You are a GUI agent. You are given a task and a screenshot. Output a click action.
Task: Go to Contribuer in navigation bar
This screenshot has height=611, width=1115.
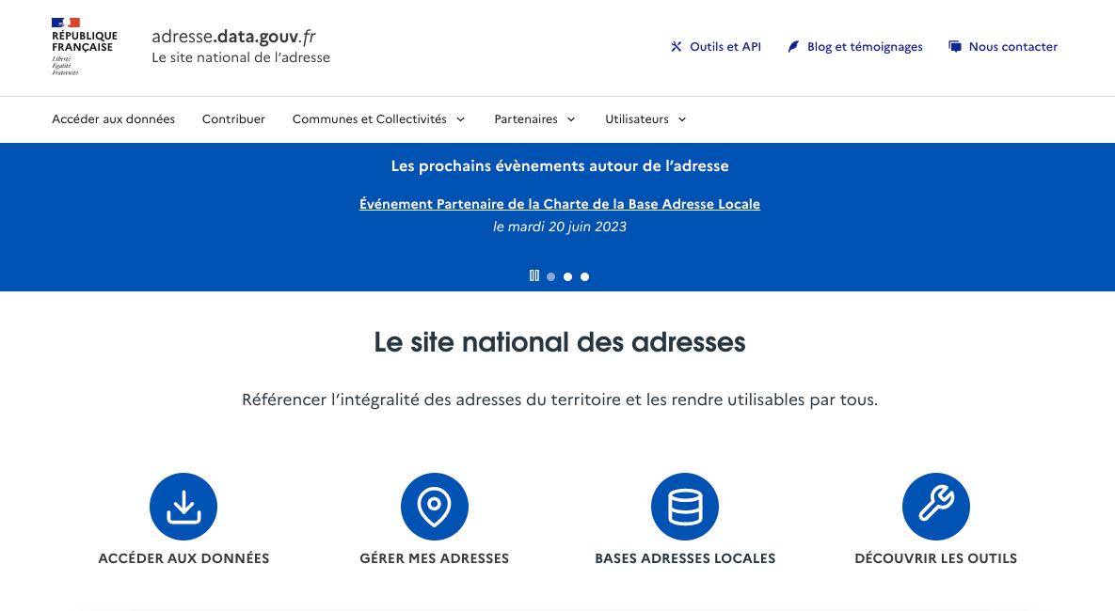click(x=233, y=119)
